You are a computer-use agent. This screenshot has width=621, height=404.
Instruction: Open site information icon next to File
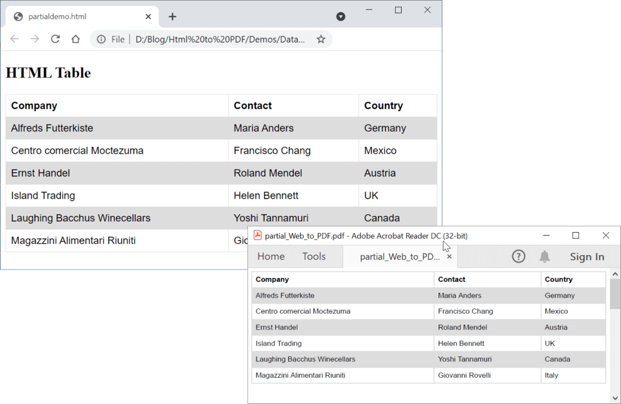click(x=101, y=39)
